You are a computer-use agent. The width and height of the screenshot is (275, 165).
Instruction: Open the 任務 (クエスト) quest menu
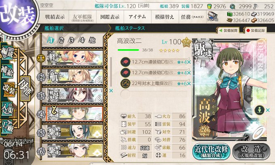192,17
